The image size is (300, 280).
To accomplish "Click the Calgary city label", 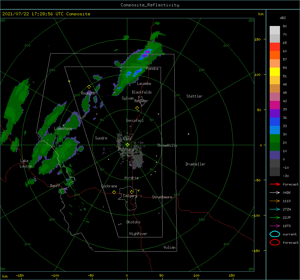I will click(x=130, y=196).
